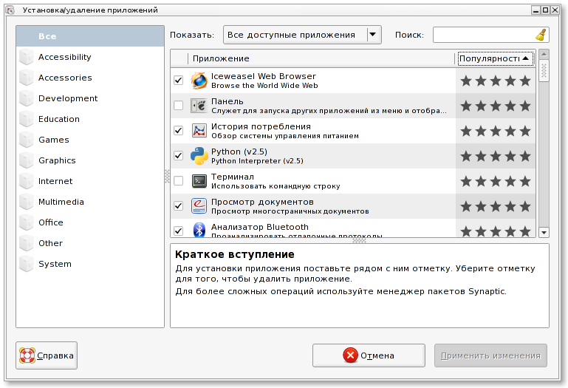Uncheck Просмотр документов checkbox

click(x=178, y=206)
